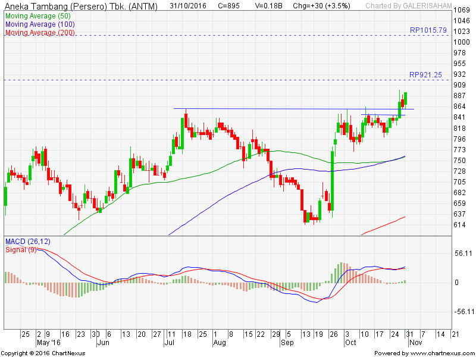Click the Jul month label
476x357 pixels.
coord(170,343)
